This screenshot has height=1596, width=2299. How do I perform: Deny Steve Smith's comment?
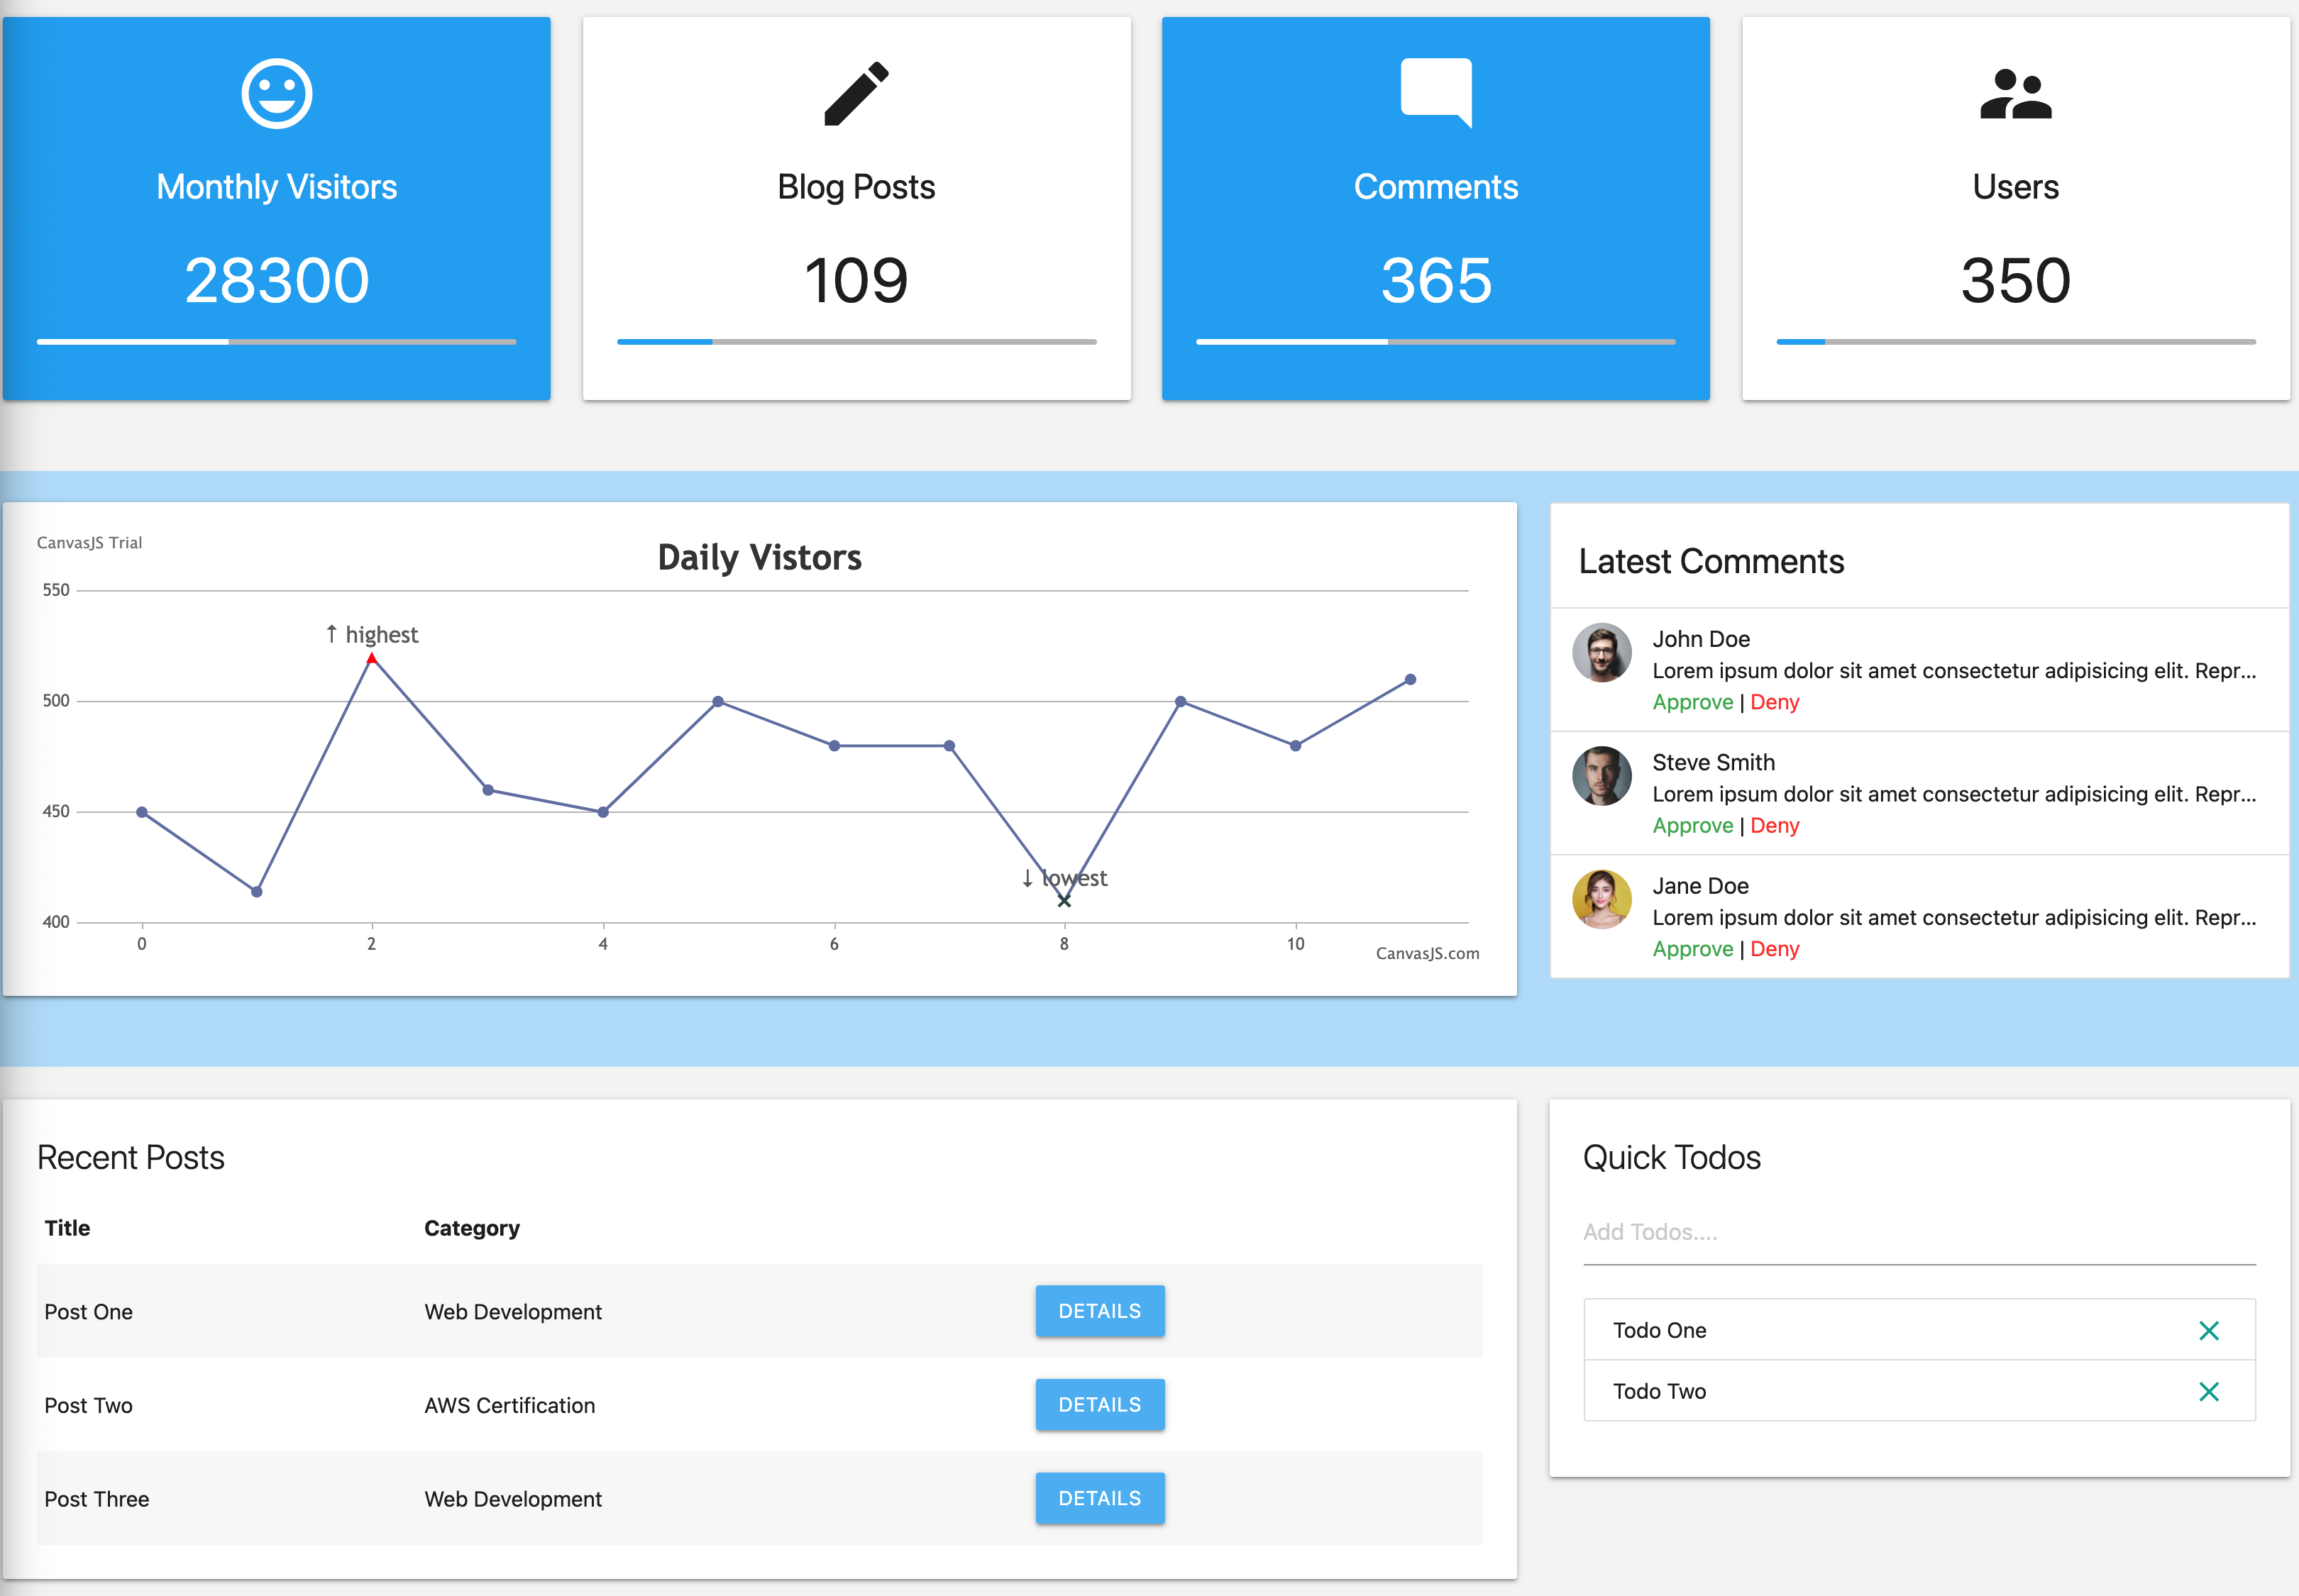(x=1774, y=826)
